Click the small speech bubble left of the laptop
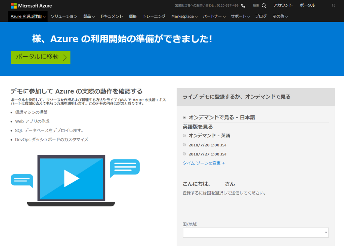Screen dimensions: 344x246 pos(22,181)
